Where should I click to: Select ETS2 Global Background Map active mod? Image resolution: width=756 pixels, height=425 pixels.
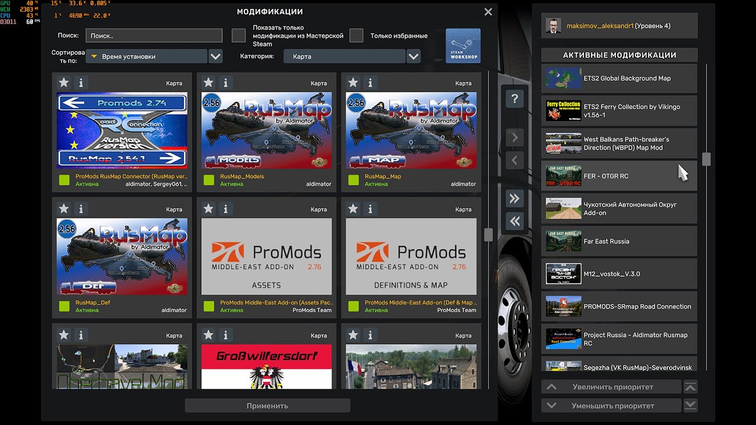(619, 79)
